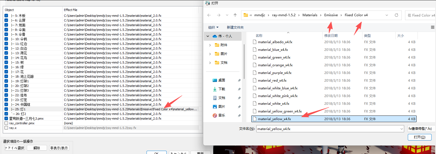
Task: Expand the 附件 folder node
Action: [x=210, y=45]
